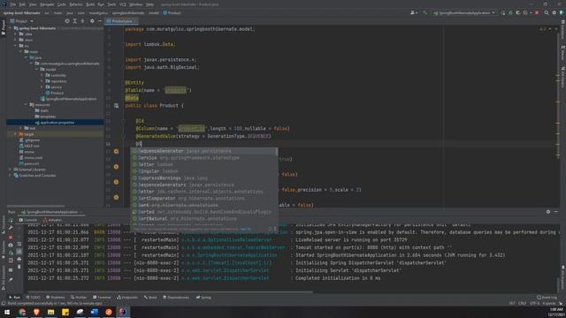Click the Run console horizontal scrollbar
Viewport: 566px width, 318px height.
[170, 292]
